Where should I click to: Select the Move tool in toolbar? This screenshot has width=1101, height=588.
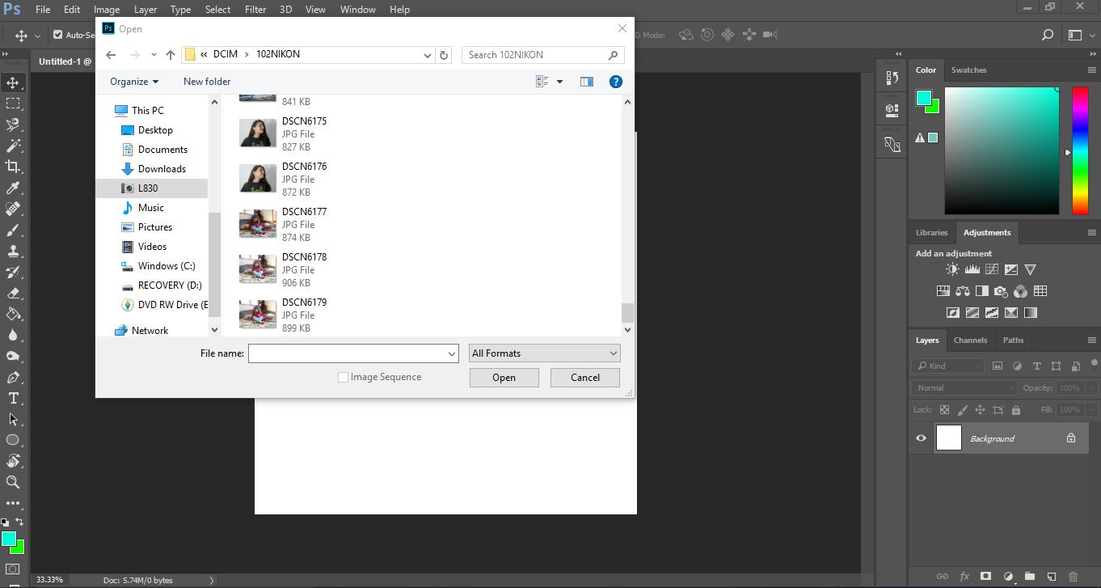(13, 82)
